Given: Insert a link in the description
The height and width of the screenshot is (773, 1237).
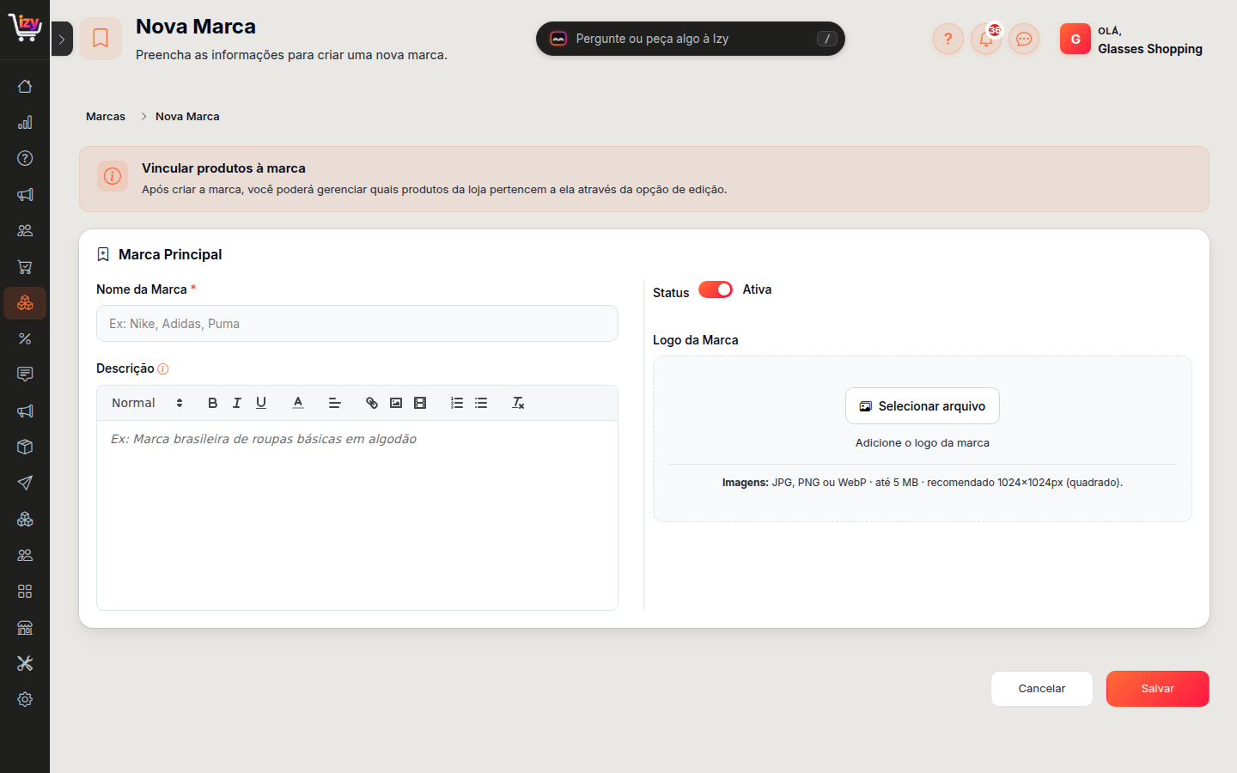Looking at the screenshot, I should point(372,403).
